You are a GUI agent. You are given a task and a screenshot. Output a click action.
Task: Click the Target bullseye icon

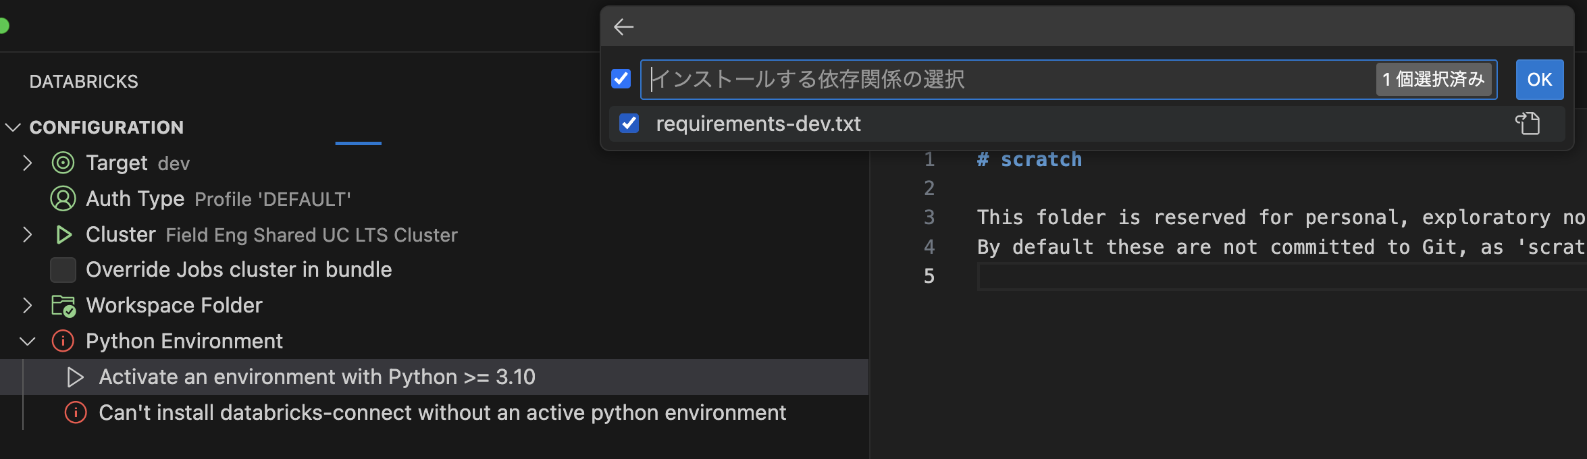(63, 163)
